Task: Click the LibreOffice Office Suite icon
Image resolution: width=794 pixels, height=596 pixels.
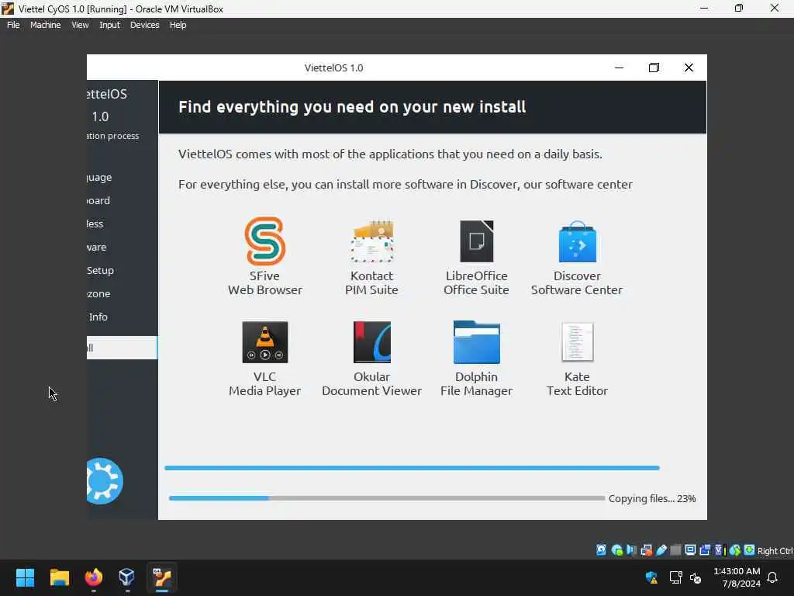Action: tap(477, 241)
